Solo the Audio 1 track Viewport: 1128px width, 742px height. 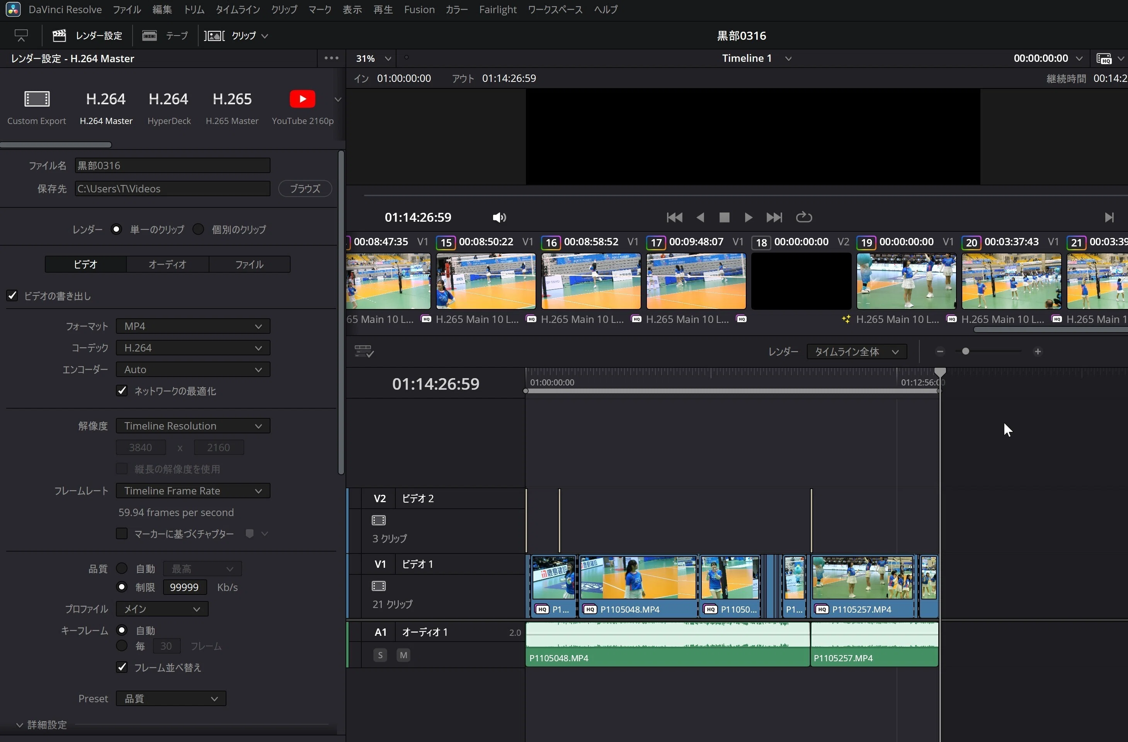pos(380,655)
